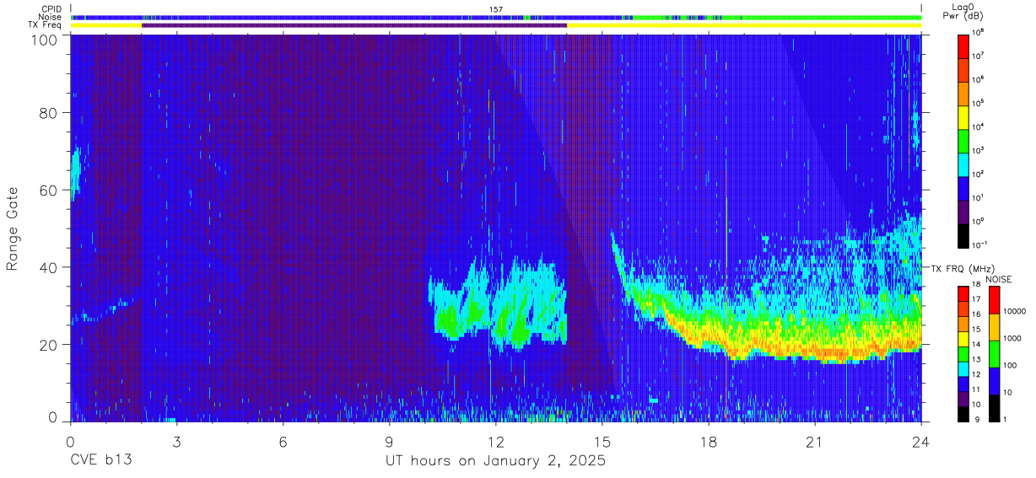Click the 'CVE b13' radar label

pyautogui.click(x=100, y=461)
